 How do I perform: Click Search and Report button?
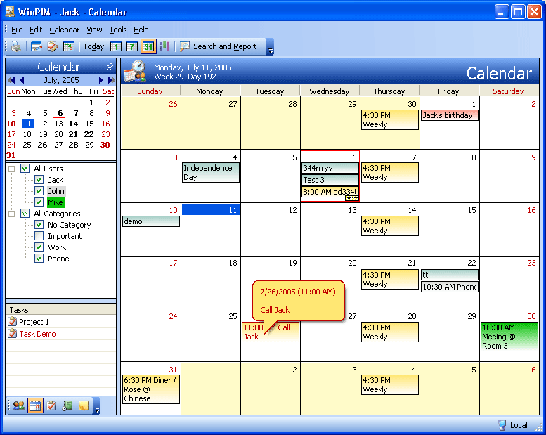point(219,46)
